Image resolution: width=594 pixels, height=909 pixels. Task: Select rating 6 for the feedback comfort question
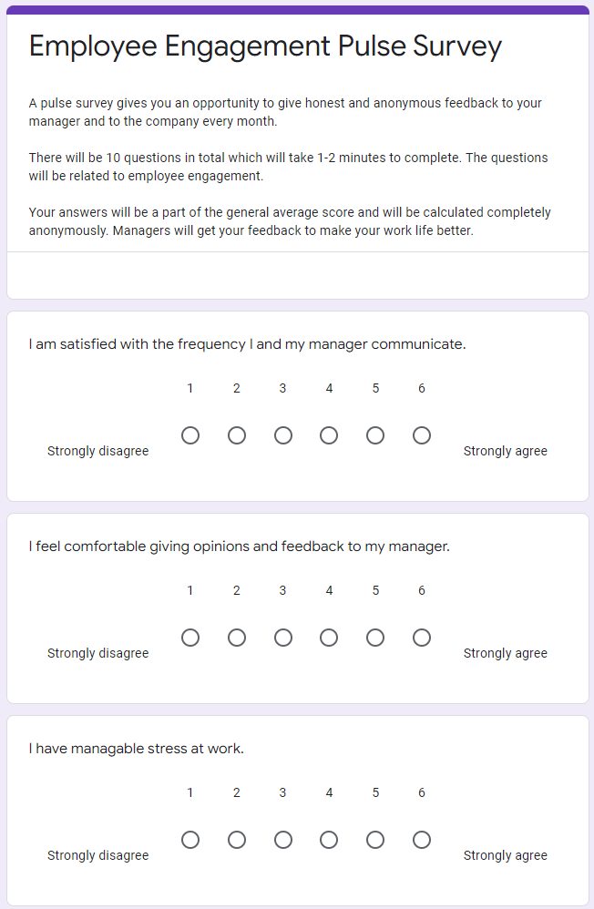coord(422,638)
